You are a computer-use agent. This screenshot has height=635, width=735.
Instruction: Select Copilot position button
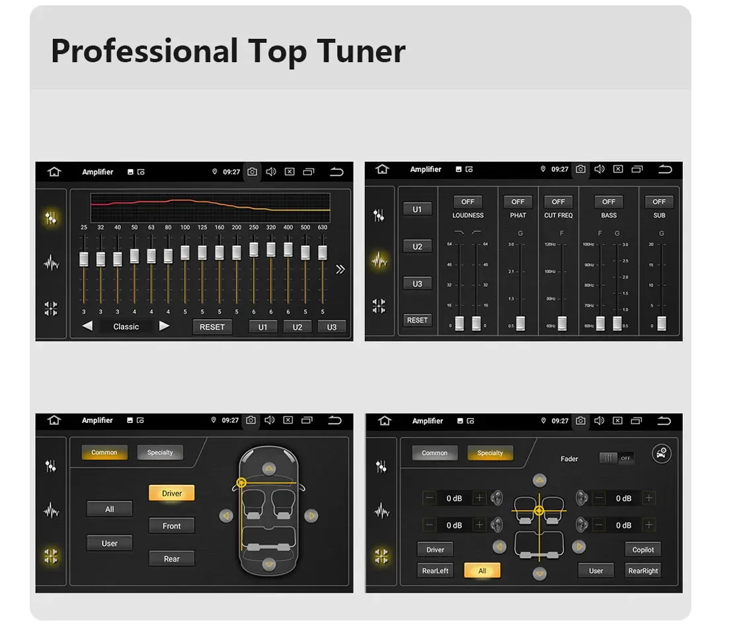coord(642,550)
